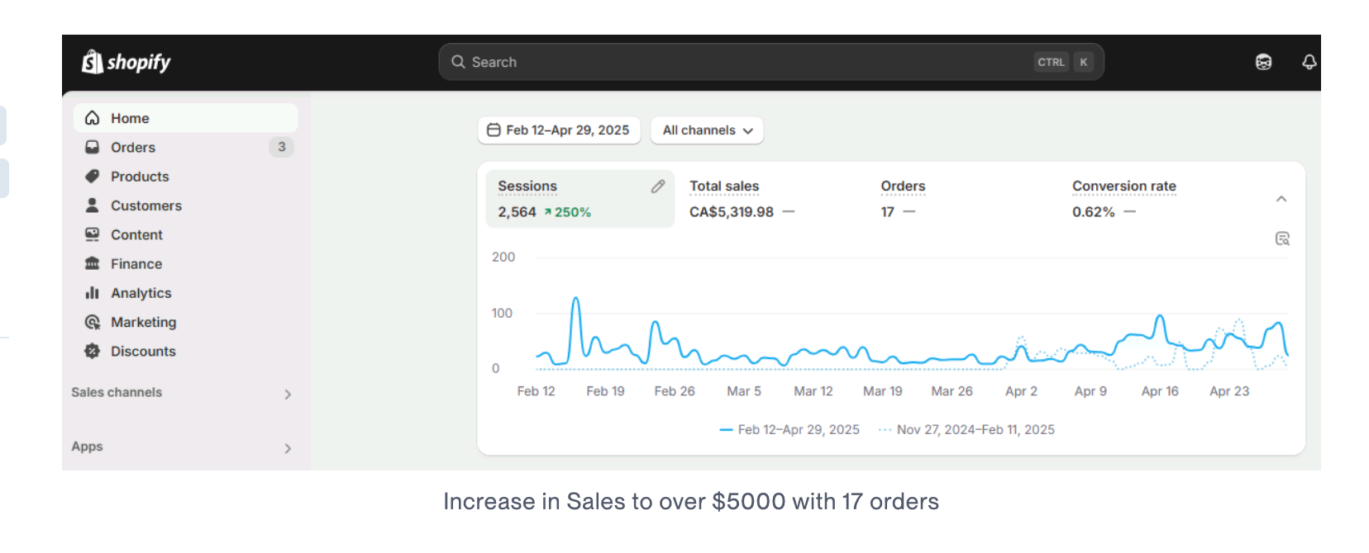Click the CA$5,319.98 sales value
The width and height of the screenshot is (1369, 553).
[x=732, y=212]
